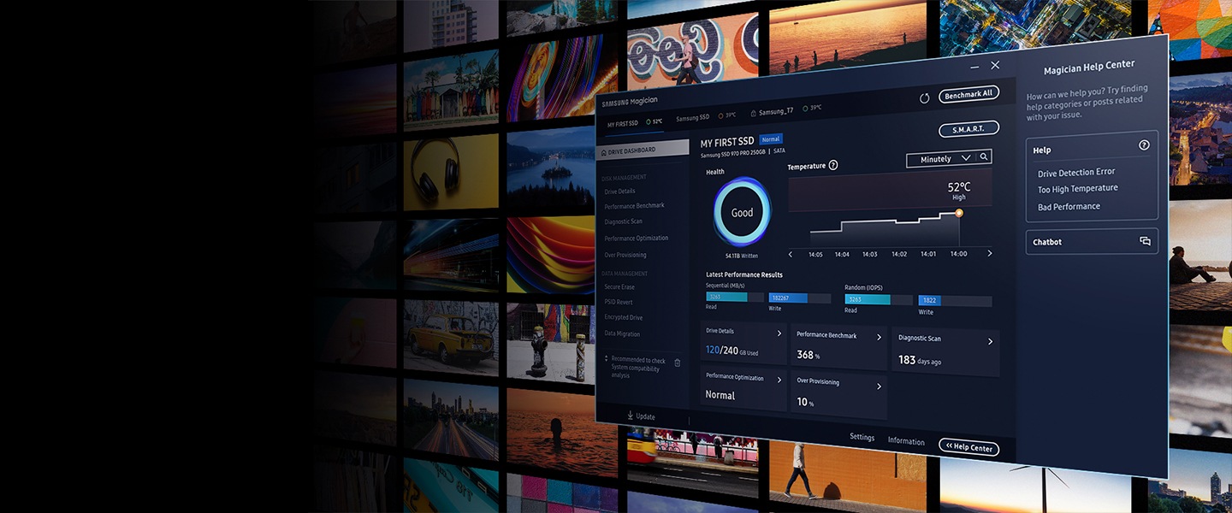Switch to the MY FIRST SSD tab

click(634, 123)
